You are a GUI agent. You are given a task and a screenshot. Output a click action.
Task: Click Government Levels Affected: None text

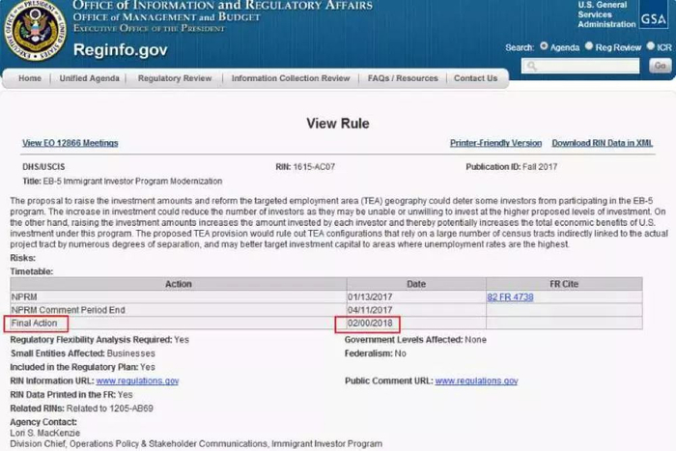[415, 340]
